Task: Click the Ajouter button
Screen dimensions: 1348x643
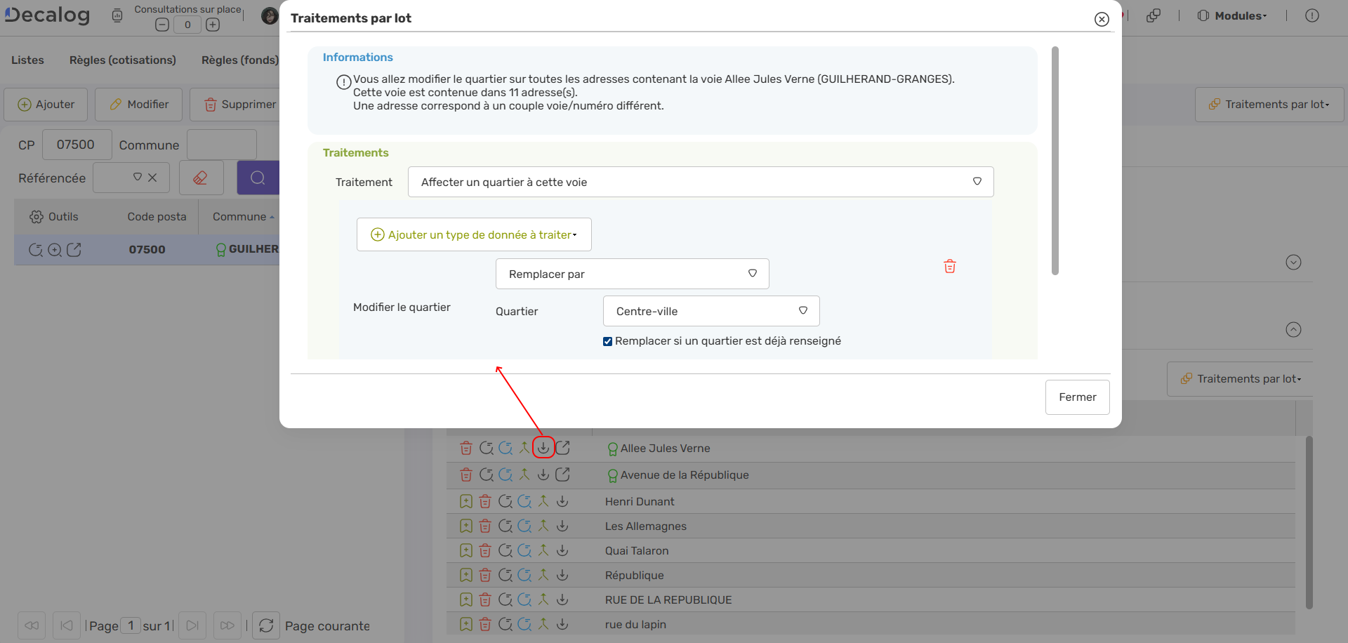Action: [x=46, y=105]
